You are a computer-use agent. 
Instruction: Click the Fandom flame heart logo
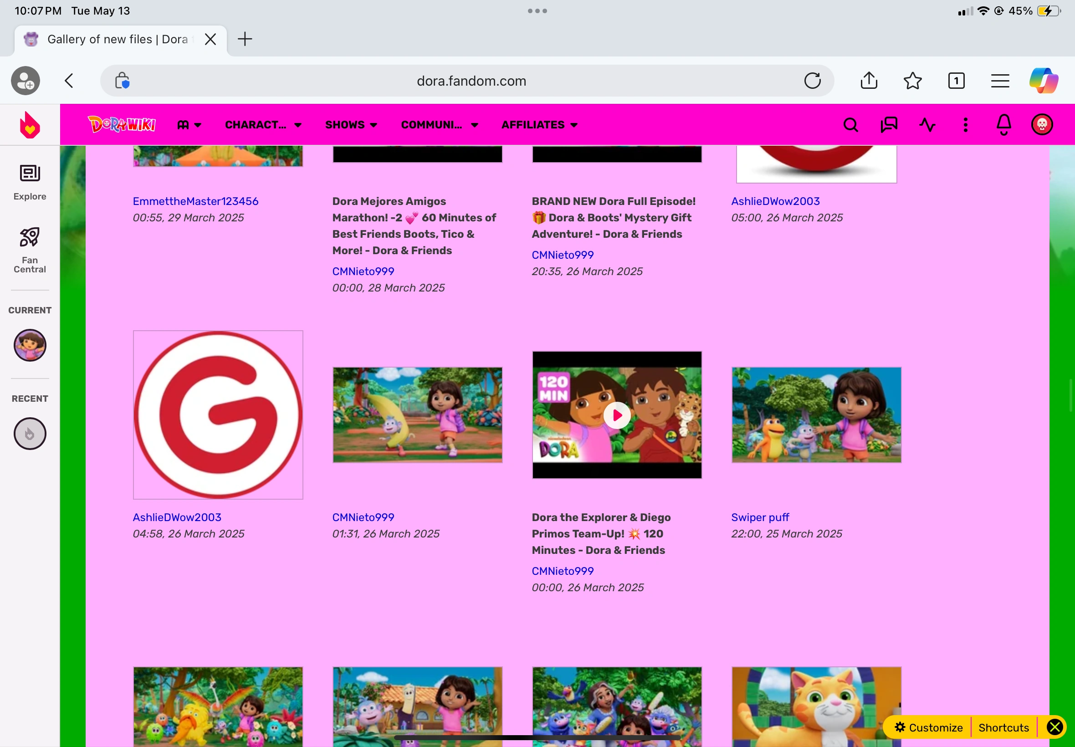click(30, 125)
